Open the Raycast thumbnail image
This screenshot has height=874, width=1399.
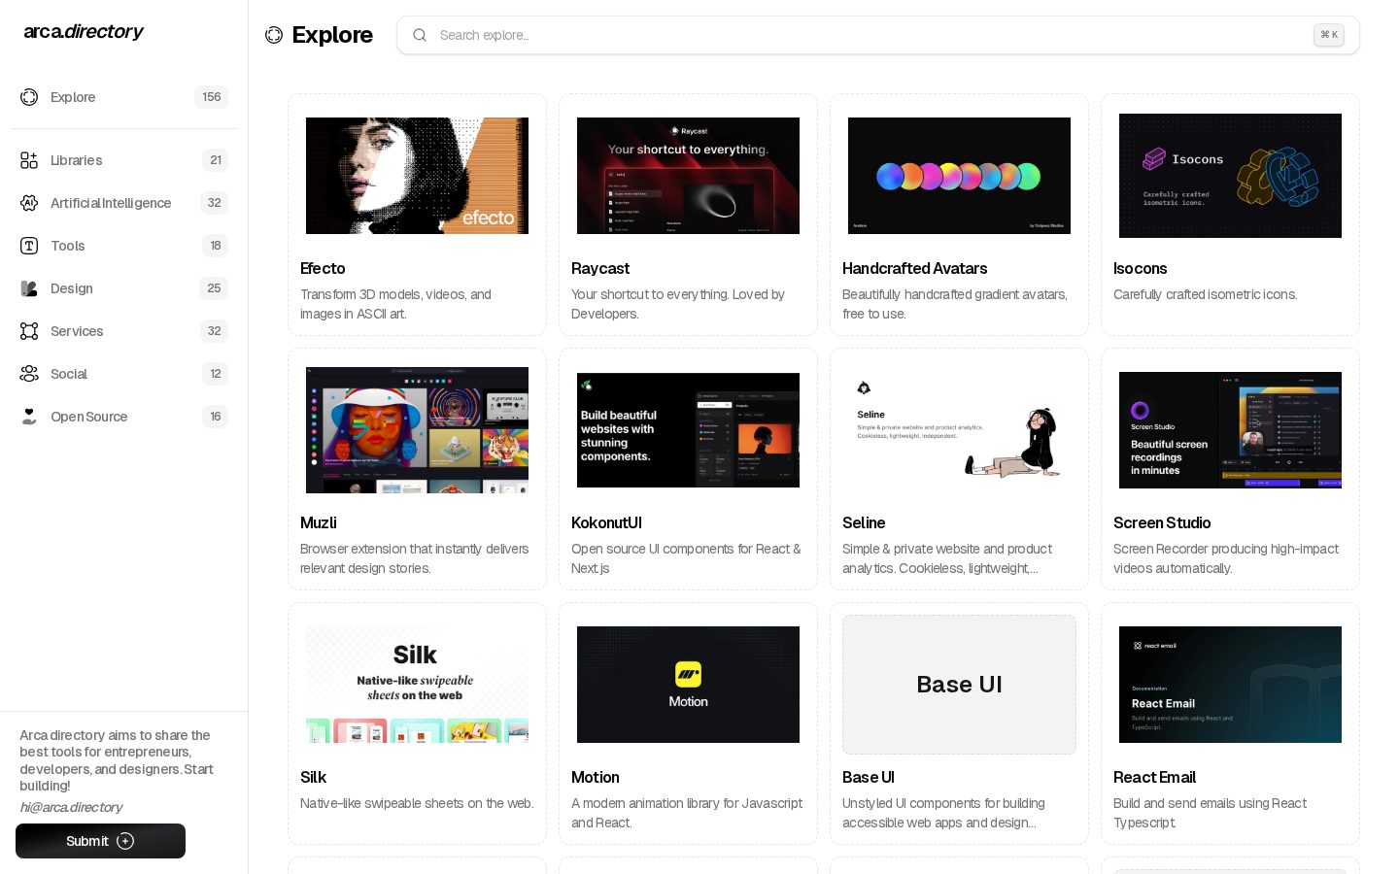[x=688, y=176]
